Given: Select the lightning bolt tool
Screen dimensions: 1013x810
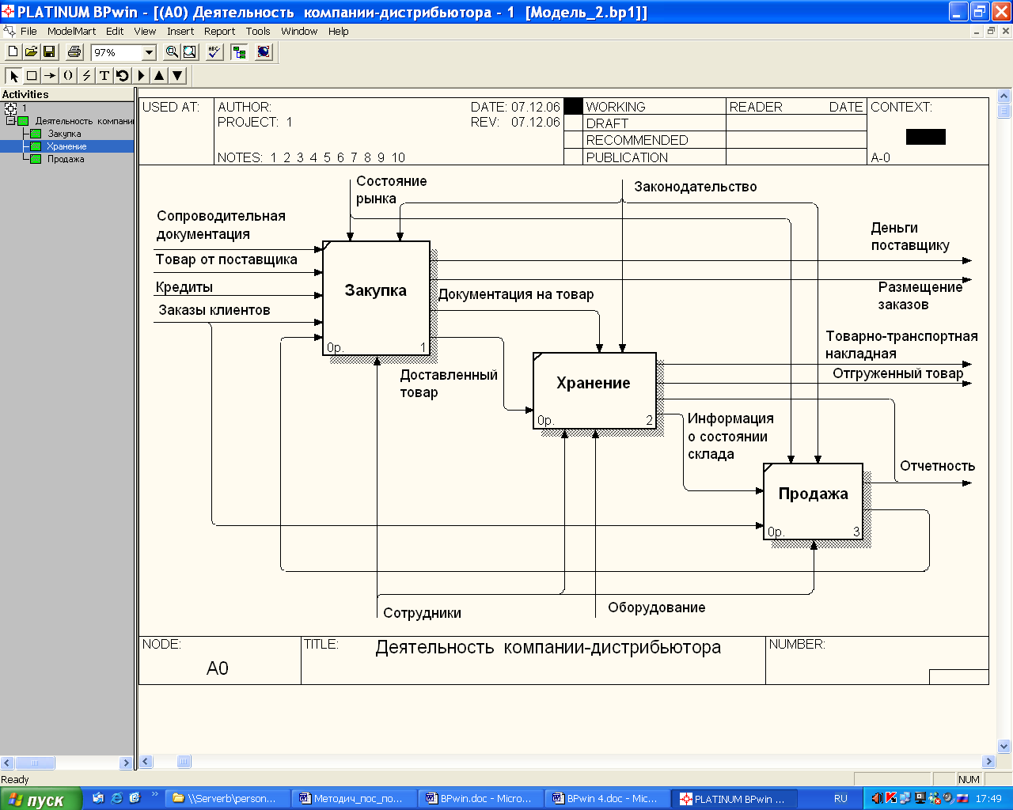Looking at the screenshot, I should point(86,76).
